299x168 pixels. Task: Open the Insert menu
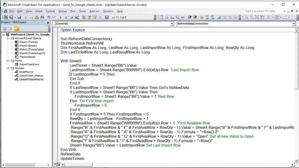coord(39,11)
